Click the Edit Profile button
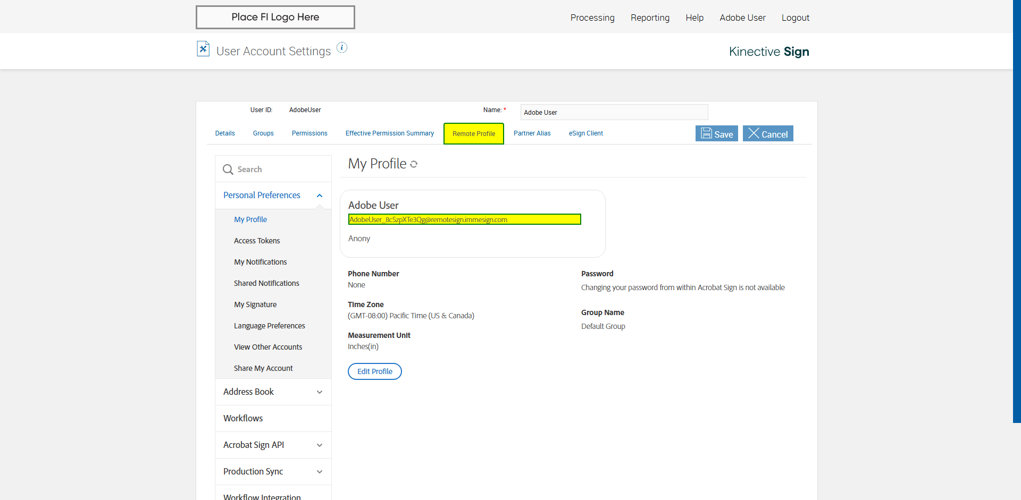The width and height of the screenshot is (1021, 500). point(375,371)
